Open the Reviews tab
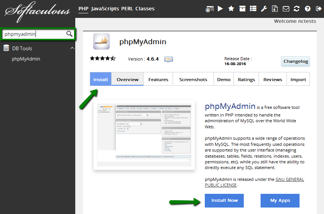The height and width of the screenshot is (214, 324). [x=273, y=79]
